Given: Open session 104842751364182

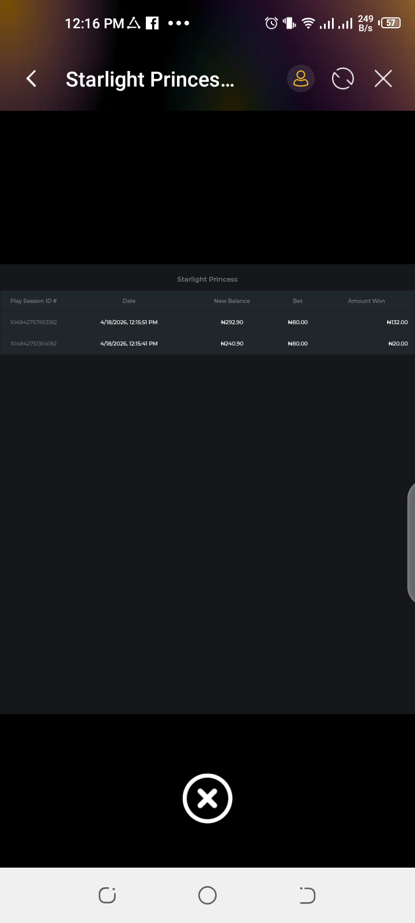Looking at the screenshot, I should click(33, 344).
